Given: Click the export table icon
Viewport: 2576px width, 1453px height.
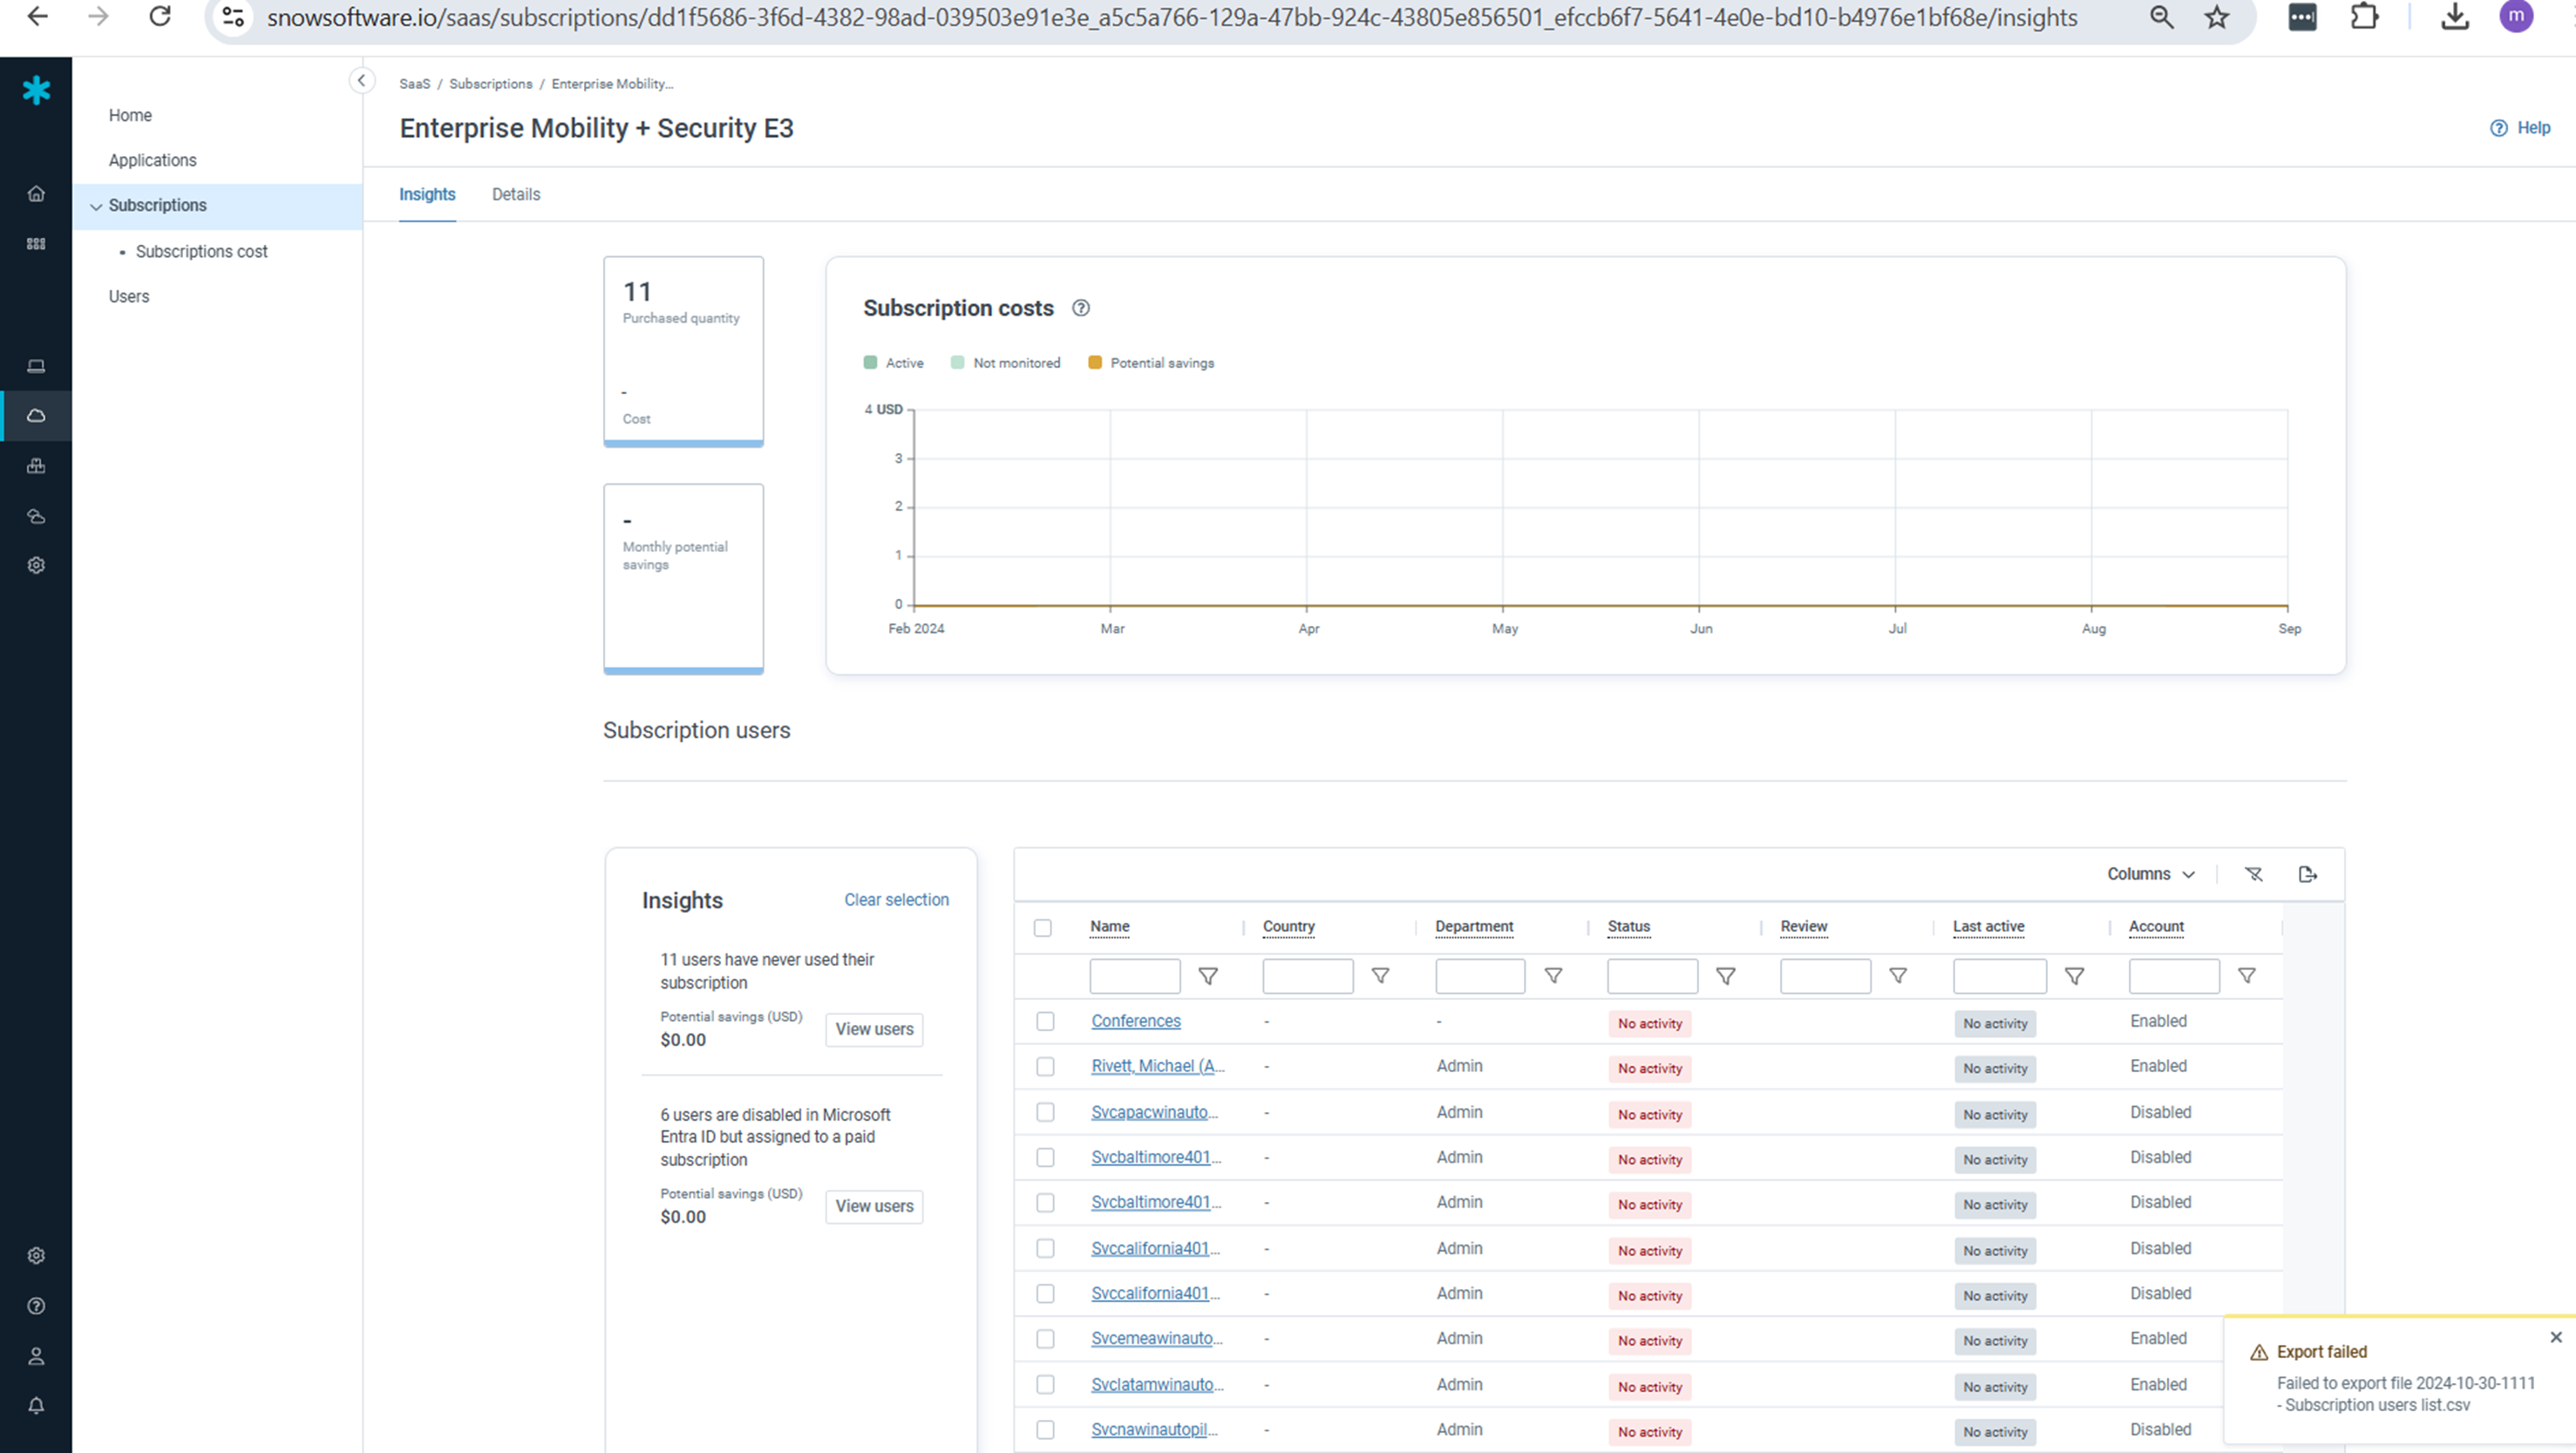Looking at the screenshot, I should tap(2308, 874).
